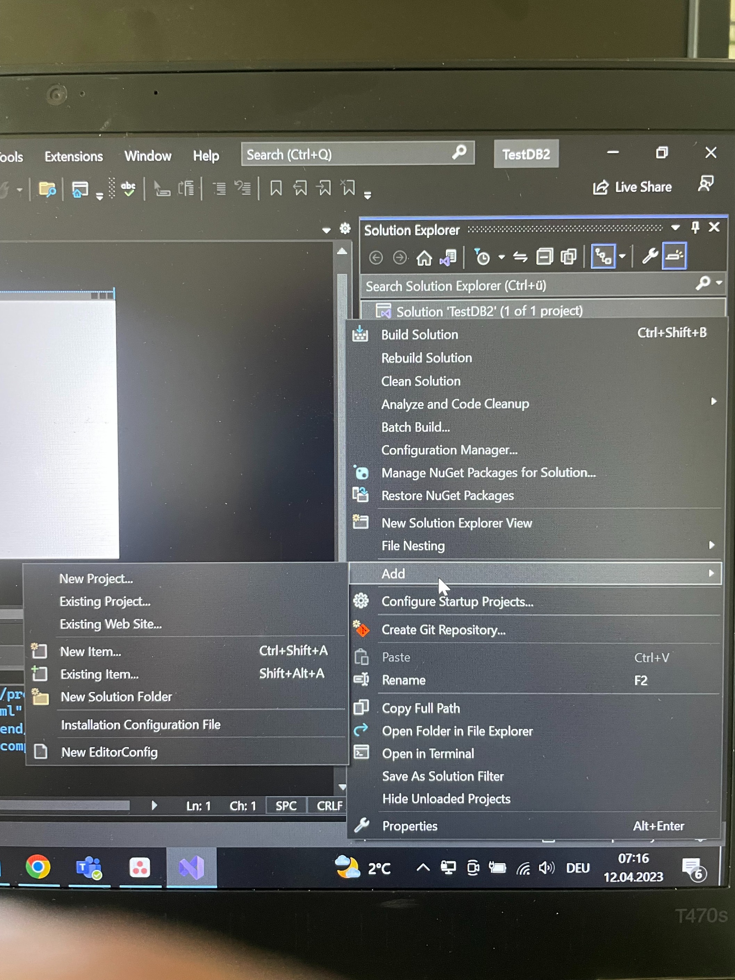Click the Pending Changes Filter clock icon
735x980 pixels.
tap(482, 257)
